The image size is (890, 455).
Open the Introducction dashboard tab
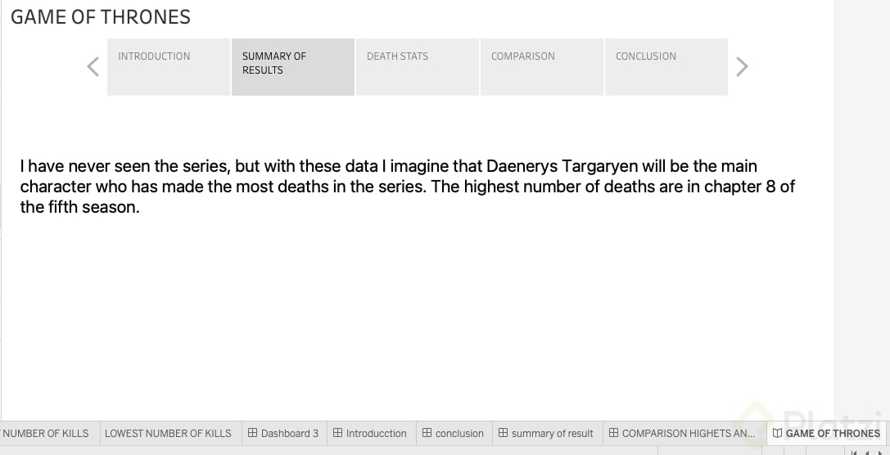point(371,434)
